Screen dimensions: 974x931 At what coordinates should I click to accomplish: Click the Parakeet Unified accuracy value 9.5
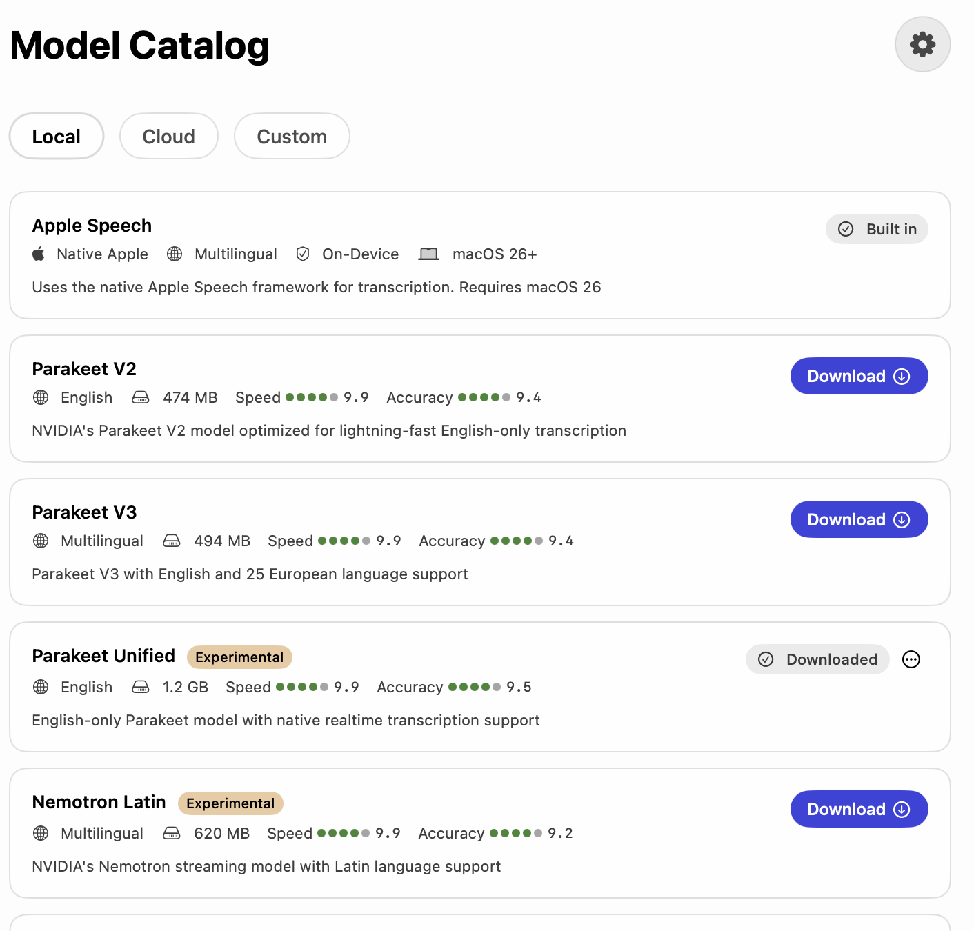519,687
